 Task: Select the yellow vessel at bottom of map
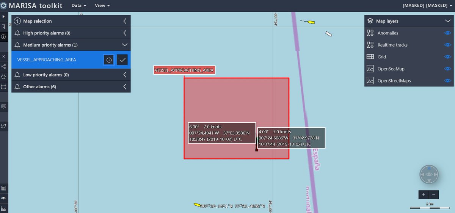pos(197,205)
